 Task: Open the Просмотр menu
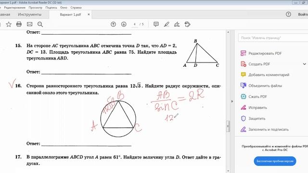35,8
